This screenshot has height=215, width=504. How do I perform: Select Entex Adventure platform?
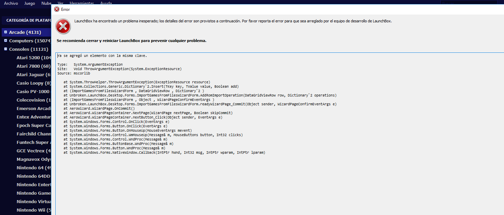tap(34, 117)
